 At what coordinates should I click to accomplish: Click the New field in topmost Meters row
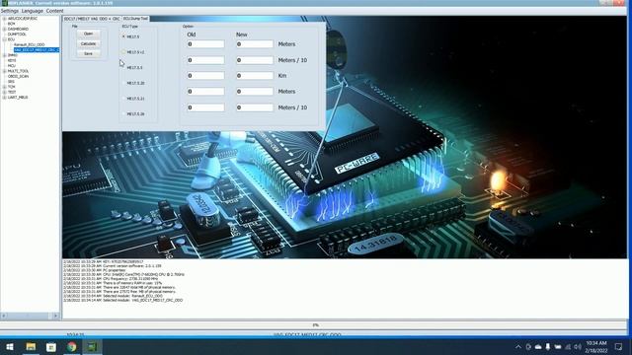point(255,43)
